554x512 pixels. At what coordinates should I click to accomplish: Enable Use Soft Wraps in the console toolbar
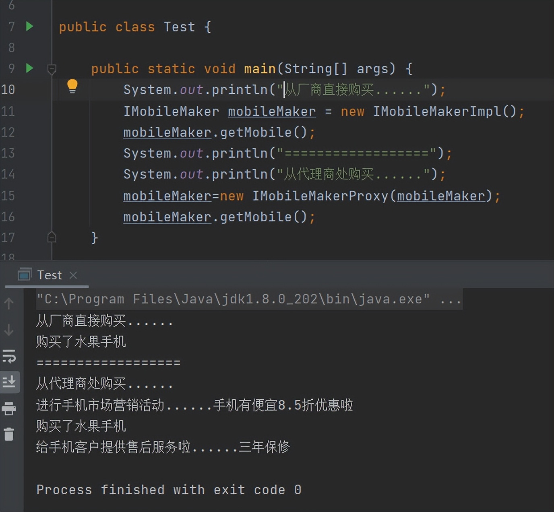pyautogui.click(x=10, y=357)
